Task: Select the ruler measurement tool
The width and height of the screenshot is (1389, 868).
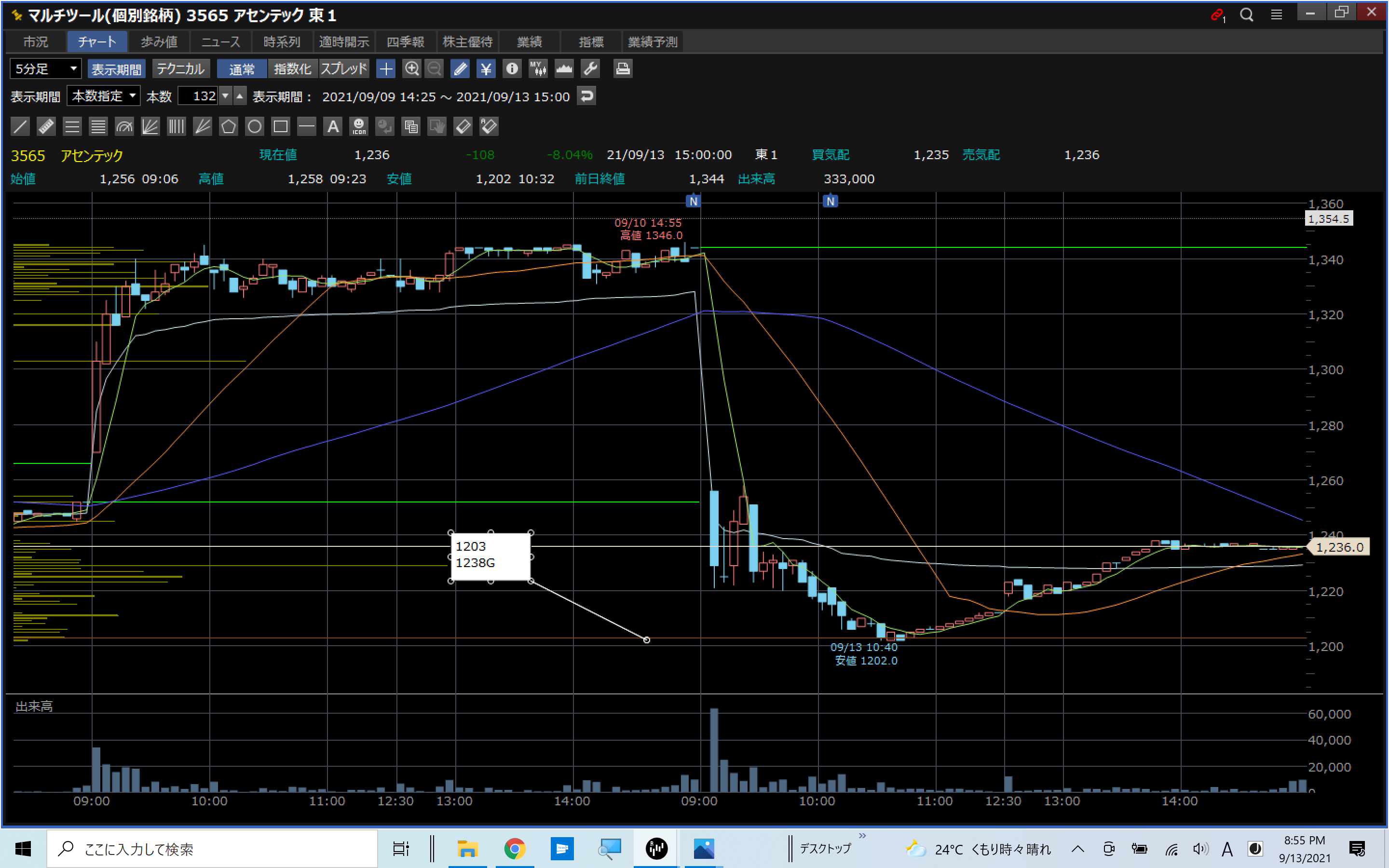Action: coord(46,126)
